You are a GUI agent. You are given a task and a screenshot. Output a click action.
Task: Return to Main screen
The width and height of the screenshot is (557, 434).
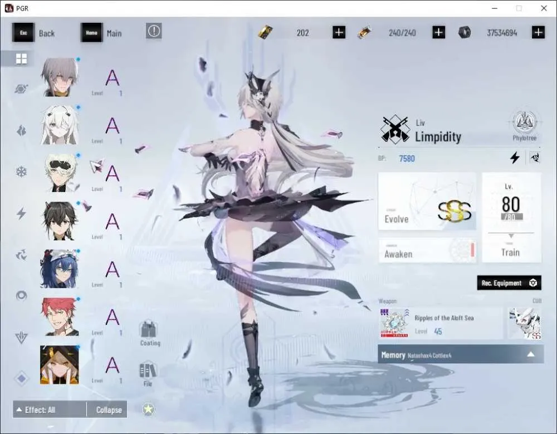tap(101, 33)
